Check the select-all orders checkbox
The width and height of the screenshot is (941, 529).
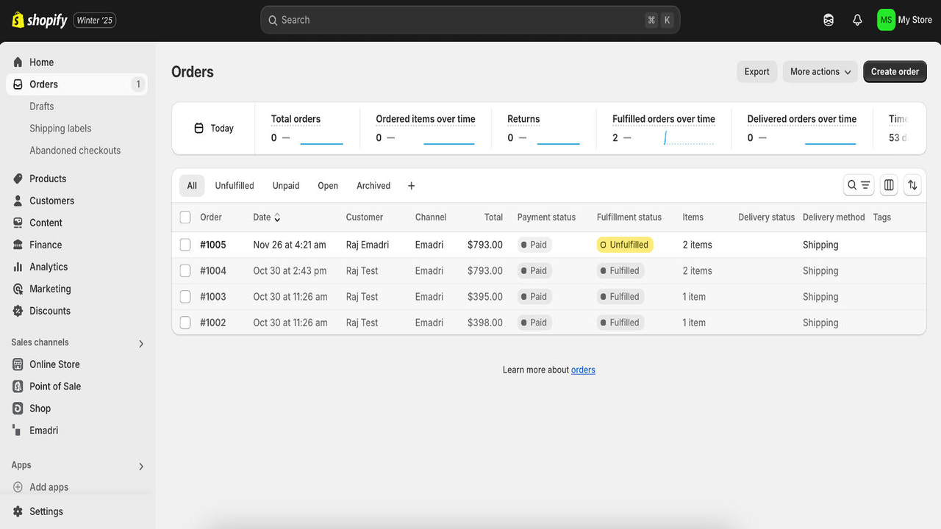click(x=185, y=217)
